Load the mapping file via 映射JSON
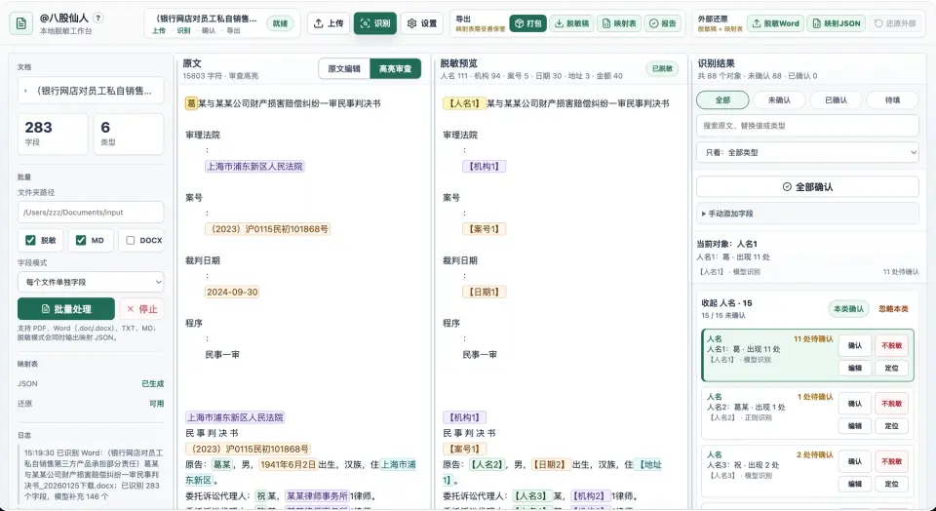The width and height of the screenshot is (936, 511). coord(837,23)
